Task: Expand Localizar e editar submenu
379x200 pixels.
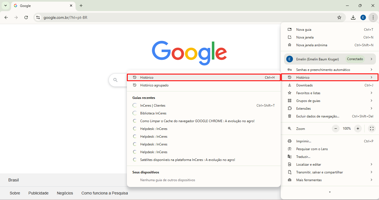Action: (330, 165)
